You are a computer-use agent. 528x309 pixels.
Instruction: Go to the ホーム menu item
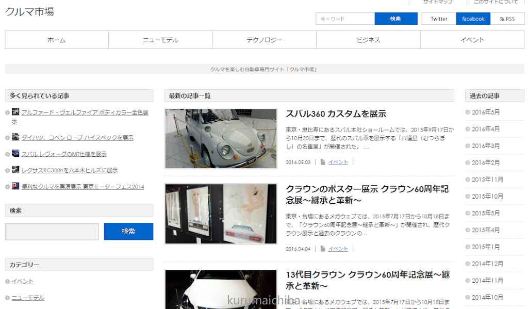pos(57,40)
